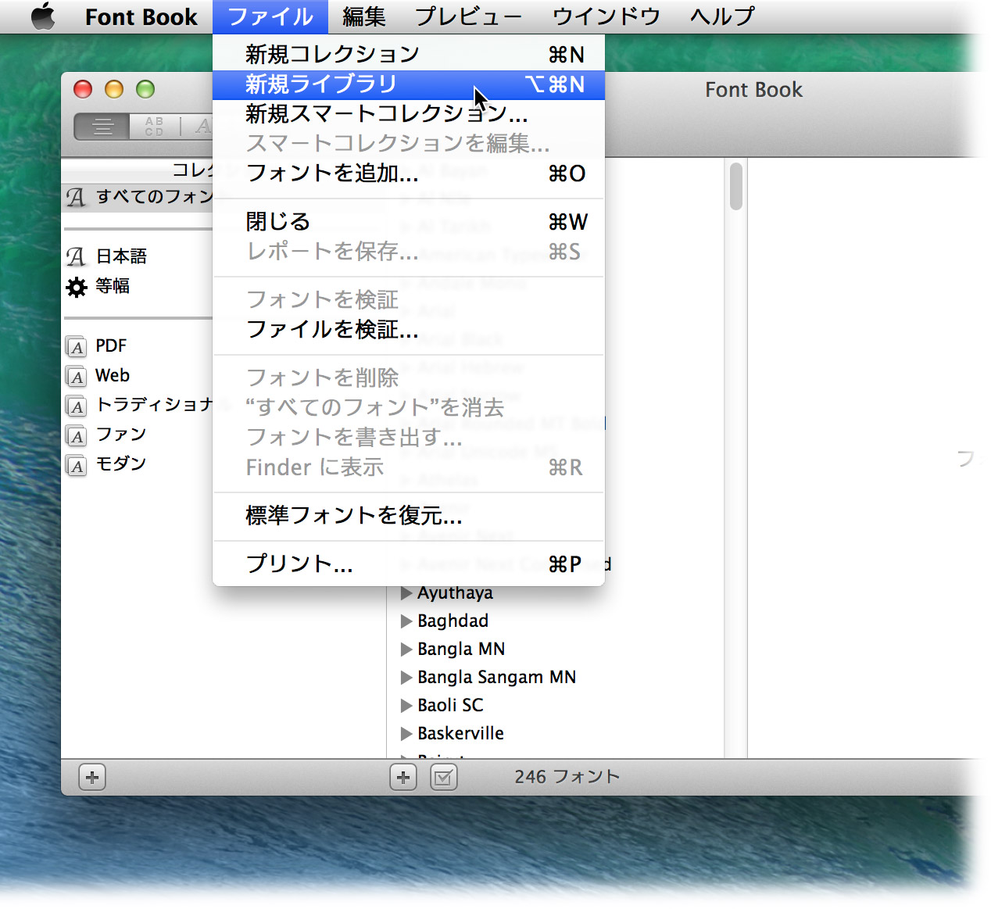This screenshot has height=909, width=991.
Task: Open the プレビュー menu
Action: (469, 17)
